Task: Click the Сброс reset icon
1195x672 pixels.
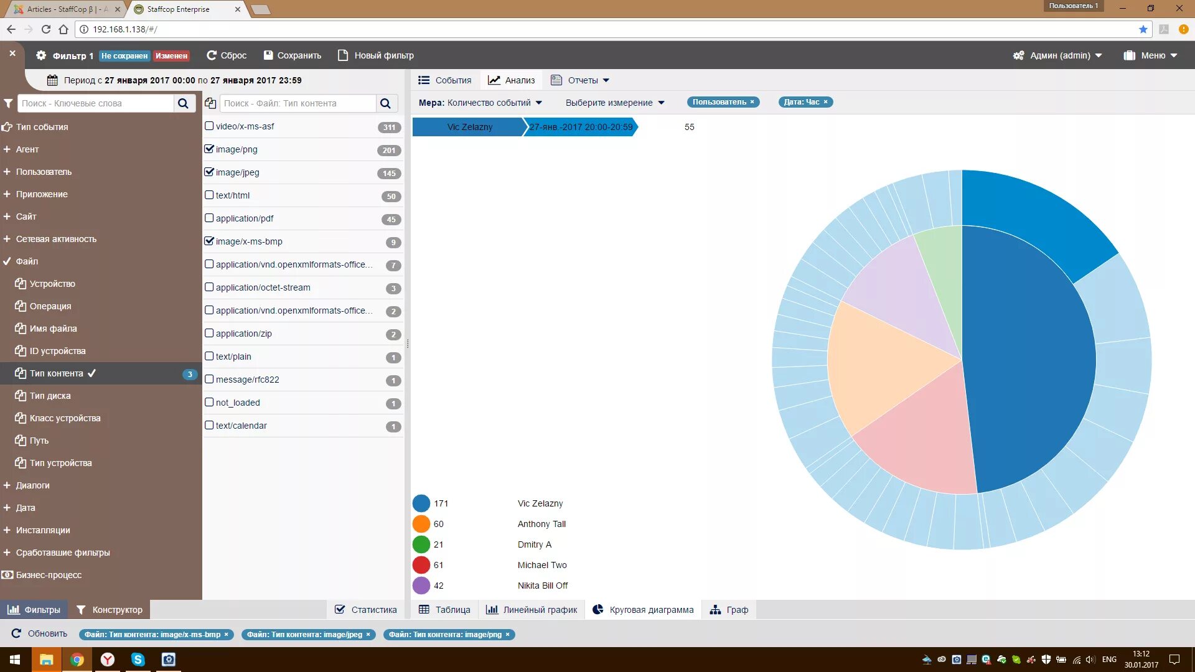Action: tap(212, 55)
